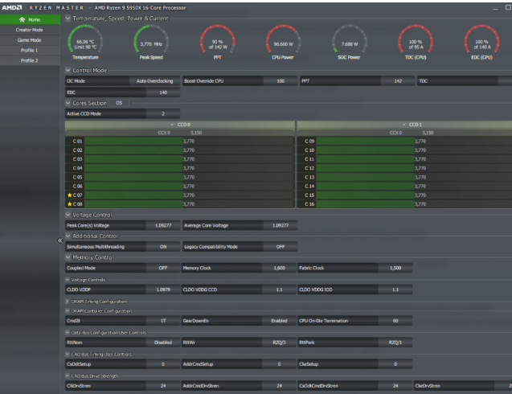Collapse the Voltage Control section
The image size is (512, 394).
click(x=68, y=215)
